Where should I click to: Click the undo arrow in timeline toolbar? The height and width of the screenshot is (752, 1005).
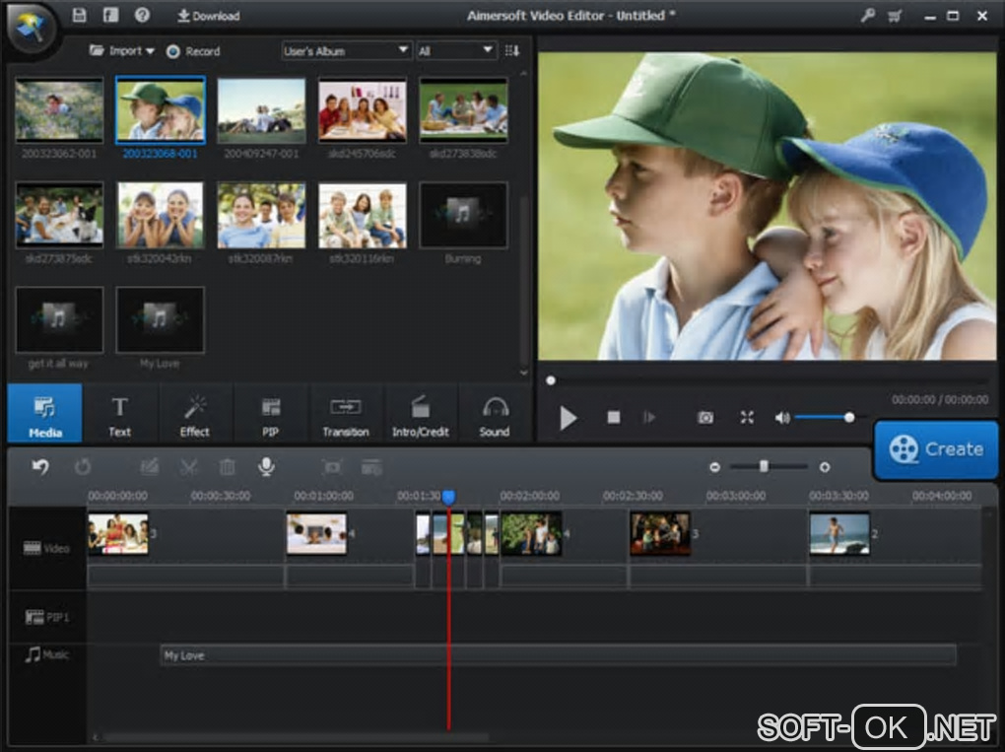point(40,467)
